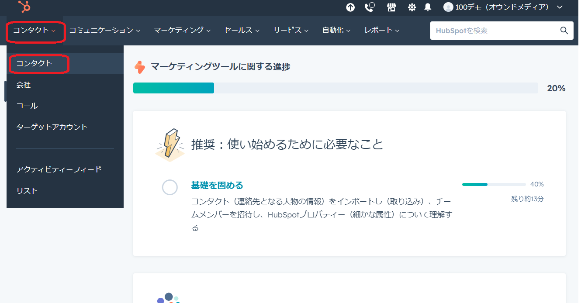Click the search magnifier icon
The image size is (581, 303).
click(564, 30)
